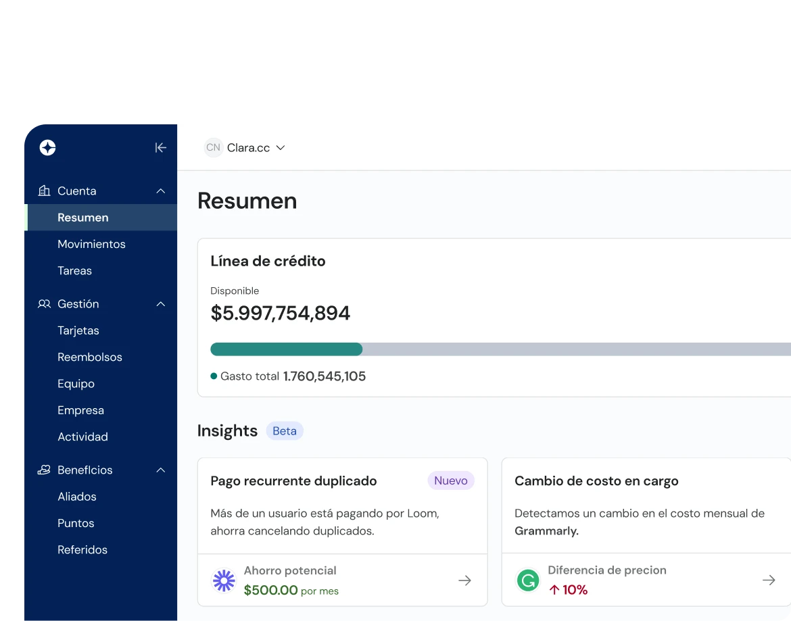Viewport: 791px width, 621px height.
Task: Select Movimientos in the sidebar
Action: pyautogui.click(x=91, y=244)
